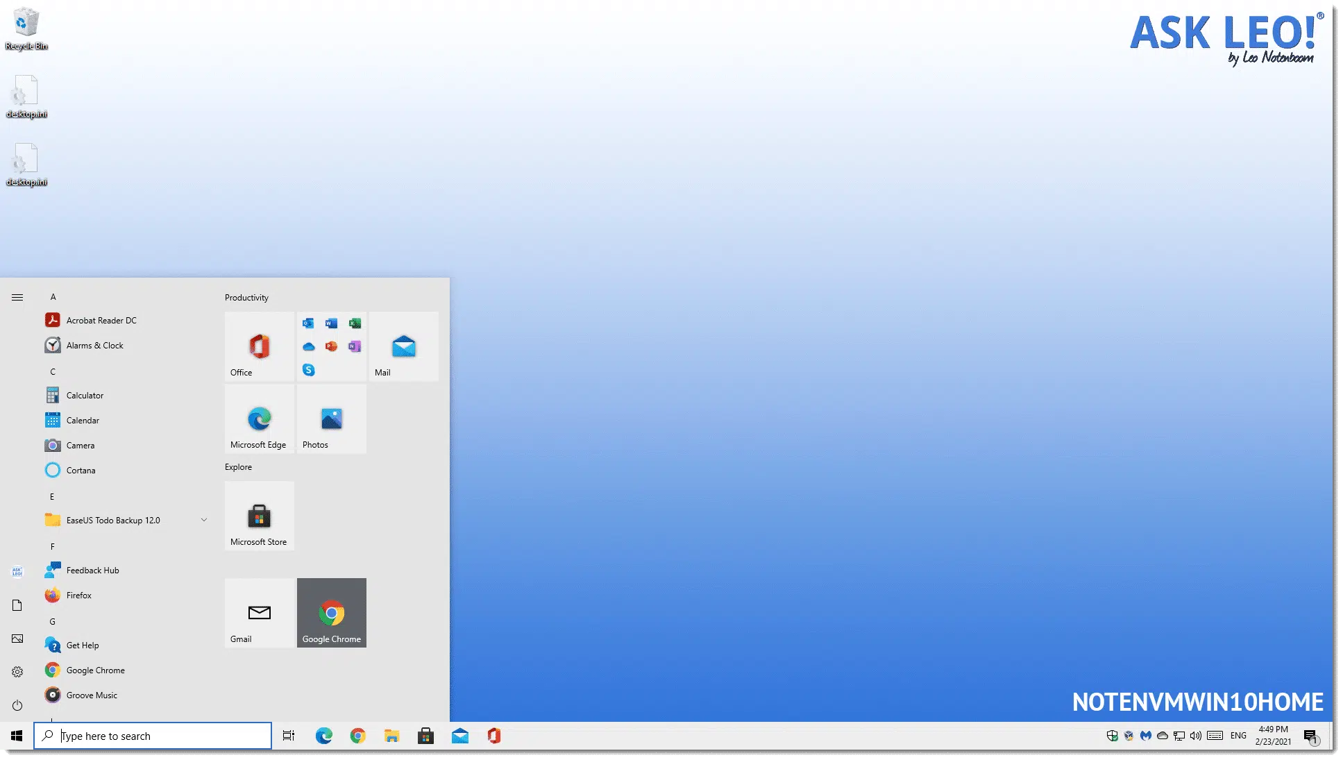
Task: Click the Productivity group title
Action: [x=246, y=297]
